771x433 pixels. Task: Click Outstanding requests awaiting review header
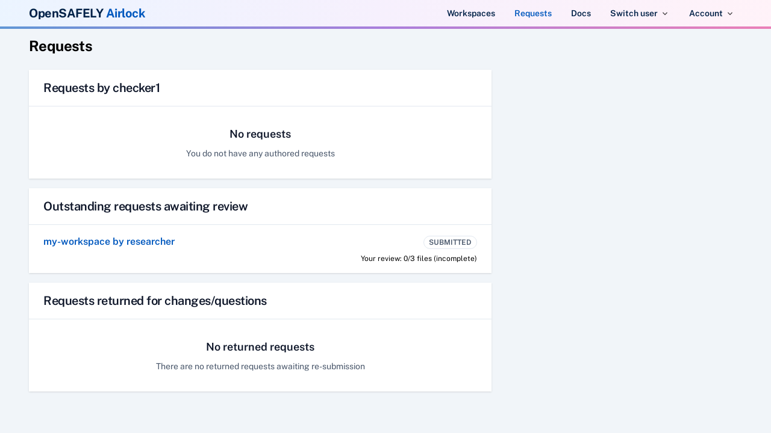[145, 207]
